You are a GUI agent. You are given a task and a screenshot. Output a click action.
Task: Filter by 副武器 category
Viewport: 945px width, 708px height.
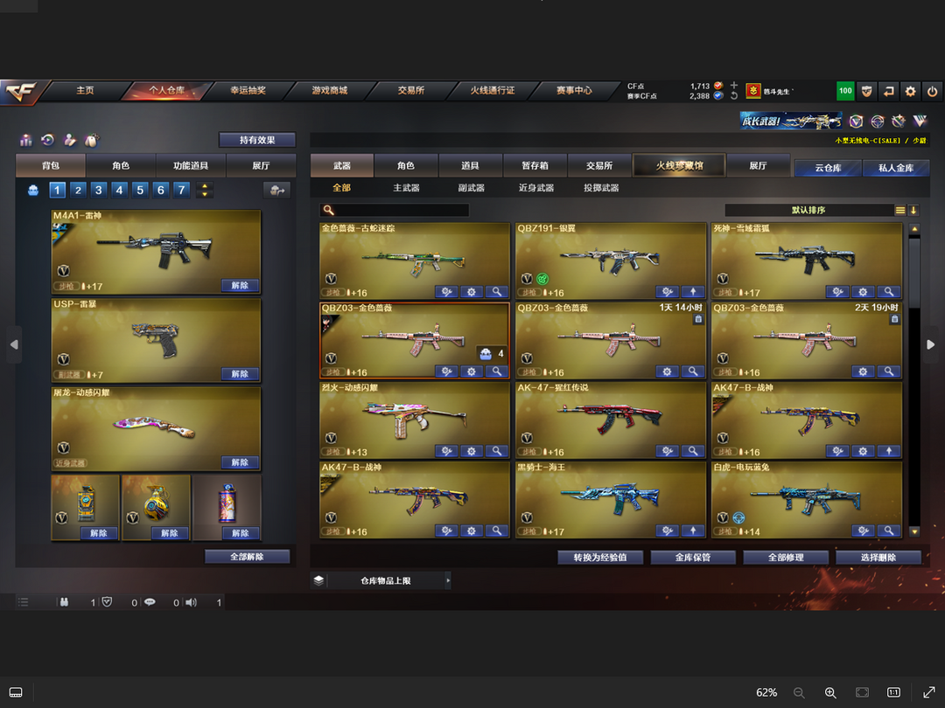[x=472, y=188]
